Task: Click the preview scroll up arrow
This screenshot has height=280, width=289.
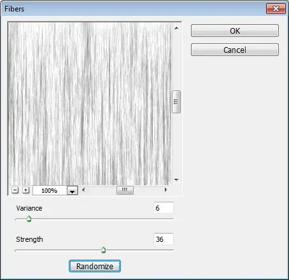Action: pyautogui.click(x=176, y=28)
